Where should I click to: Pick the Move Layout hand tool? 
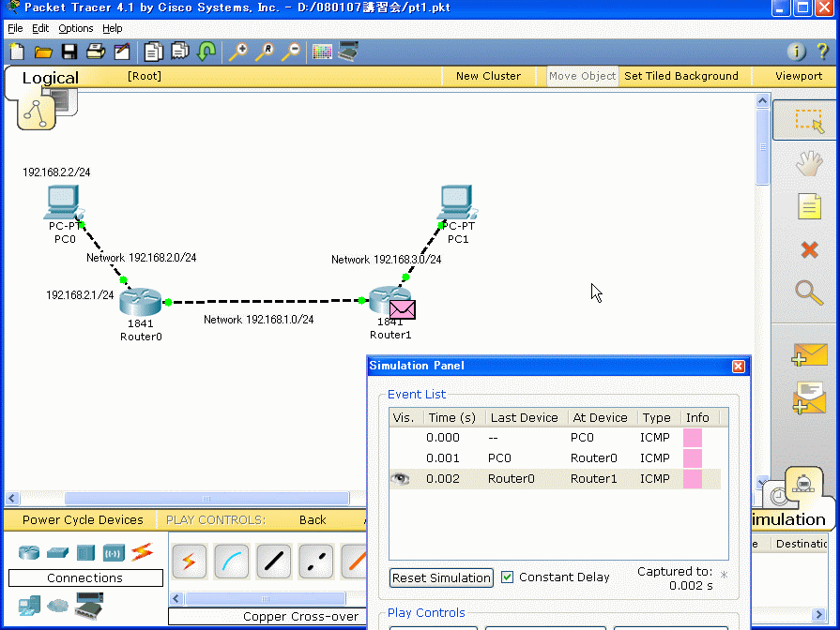pos(809,163)
